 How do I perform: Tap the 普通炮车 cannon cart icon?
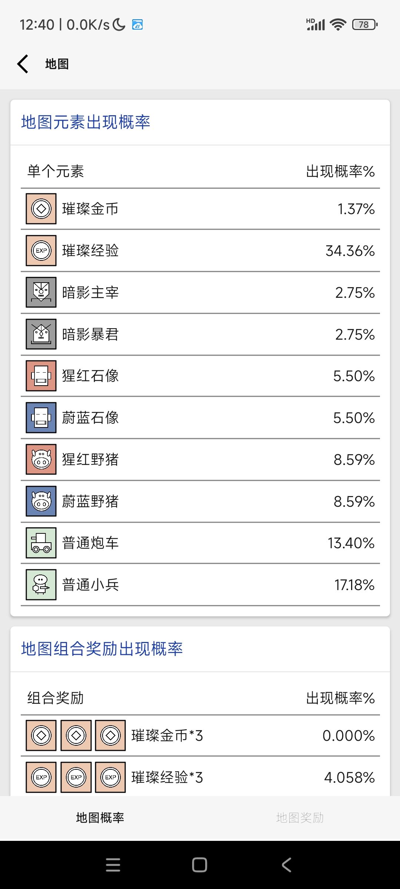[x=41, y=543]
